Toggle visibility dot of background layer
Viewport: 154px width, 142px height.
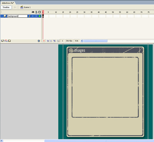point(33,16)
